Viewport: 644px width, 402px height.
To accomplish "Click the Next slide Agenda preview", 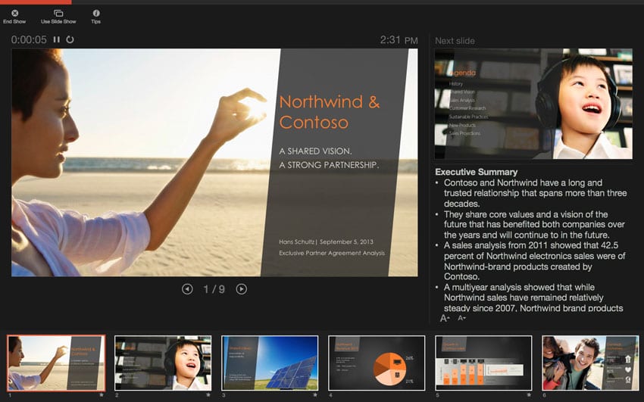I will [x=533, y=104].
